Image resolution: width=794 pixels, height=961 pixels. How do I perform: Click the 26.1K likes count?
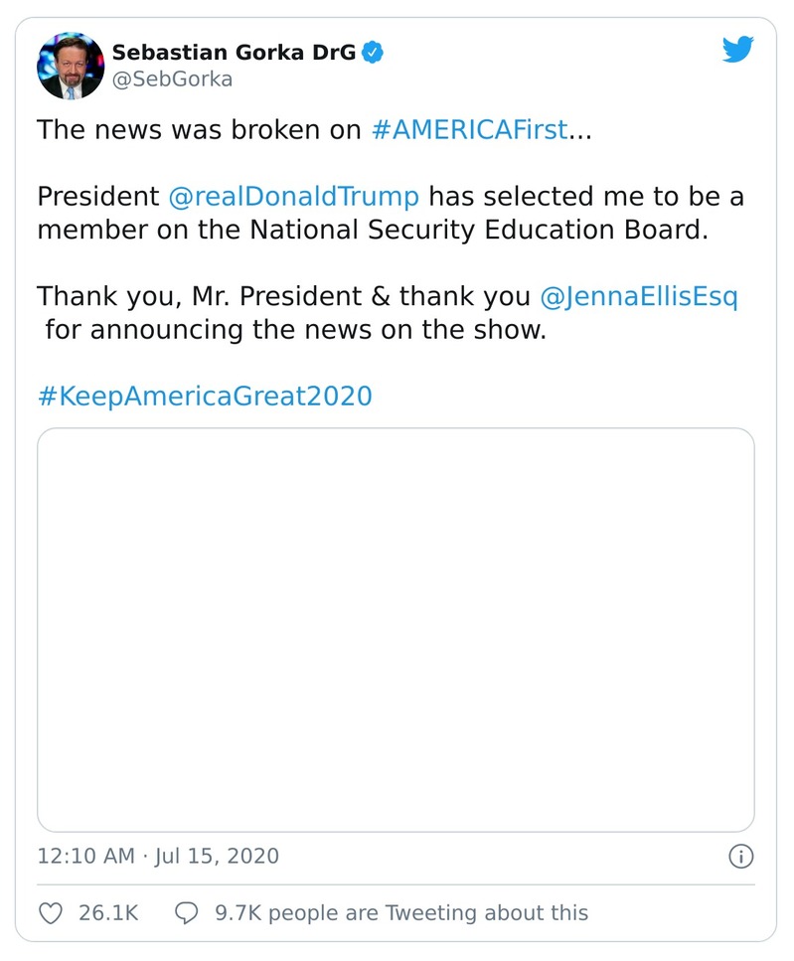(108, 912)
